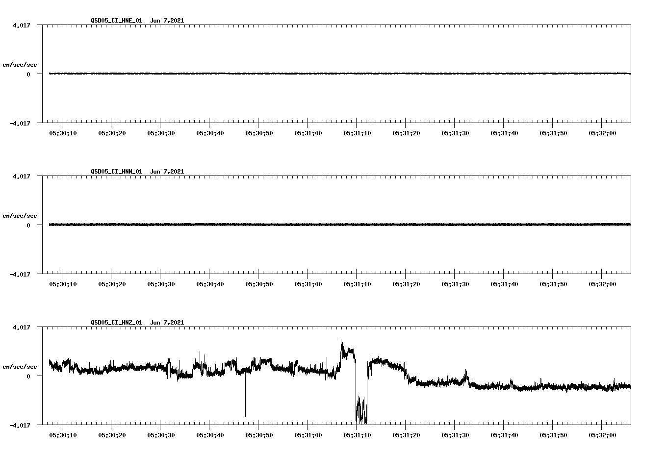Click the HNZ plot time label 05:31:30
666x453 pixels.
(455, 435)
